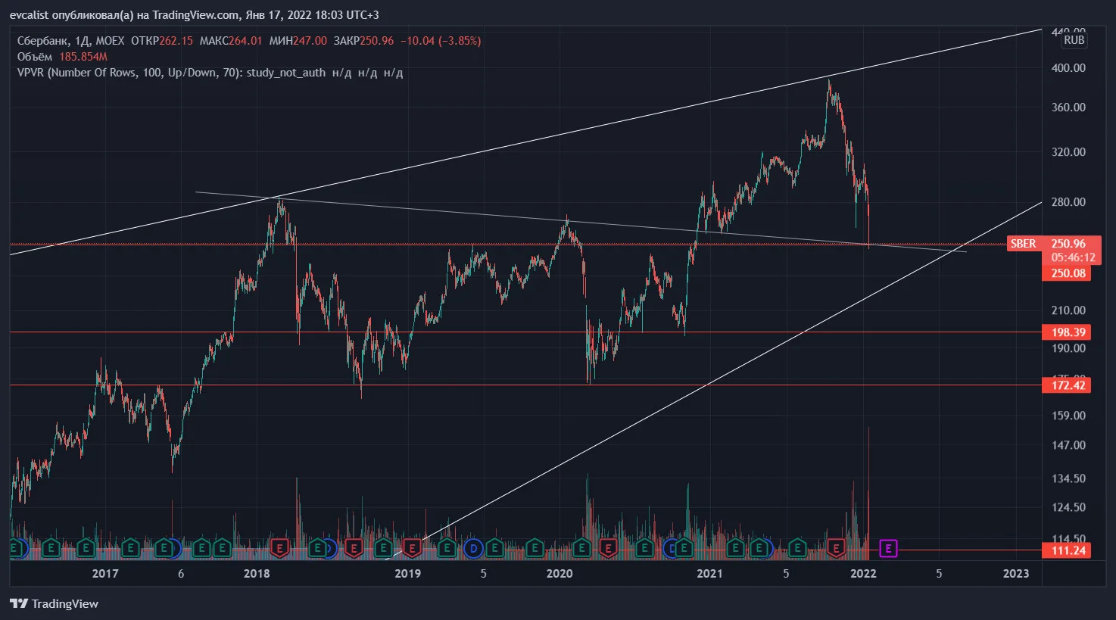This screenshot has height=620, width=1116.
Task: Click the −10.04 (−3.85%) change value
Action: tap(441, 41)
